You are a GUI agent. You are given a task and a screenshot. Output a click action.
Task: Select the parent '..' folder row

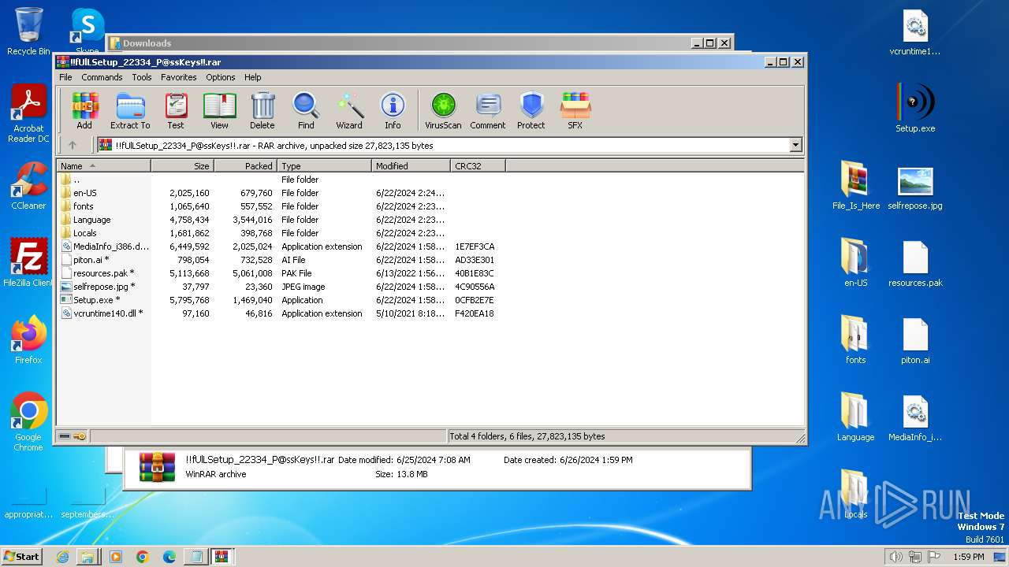[x=280, y=180]
